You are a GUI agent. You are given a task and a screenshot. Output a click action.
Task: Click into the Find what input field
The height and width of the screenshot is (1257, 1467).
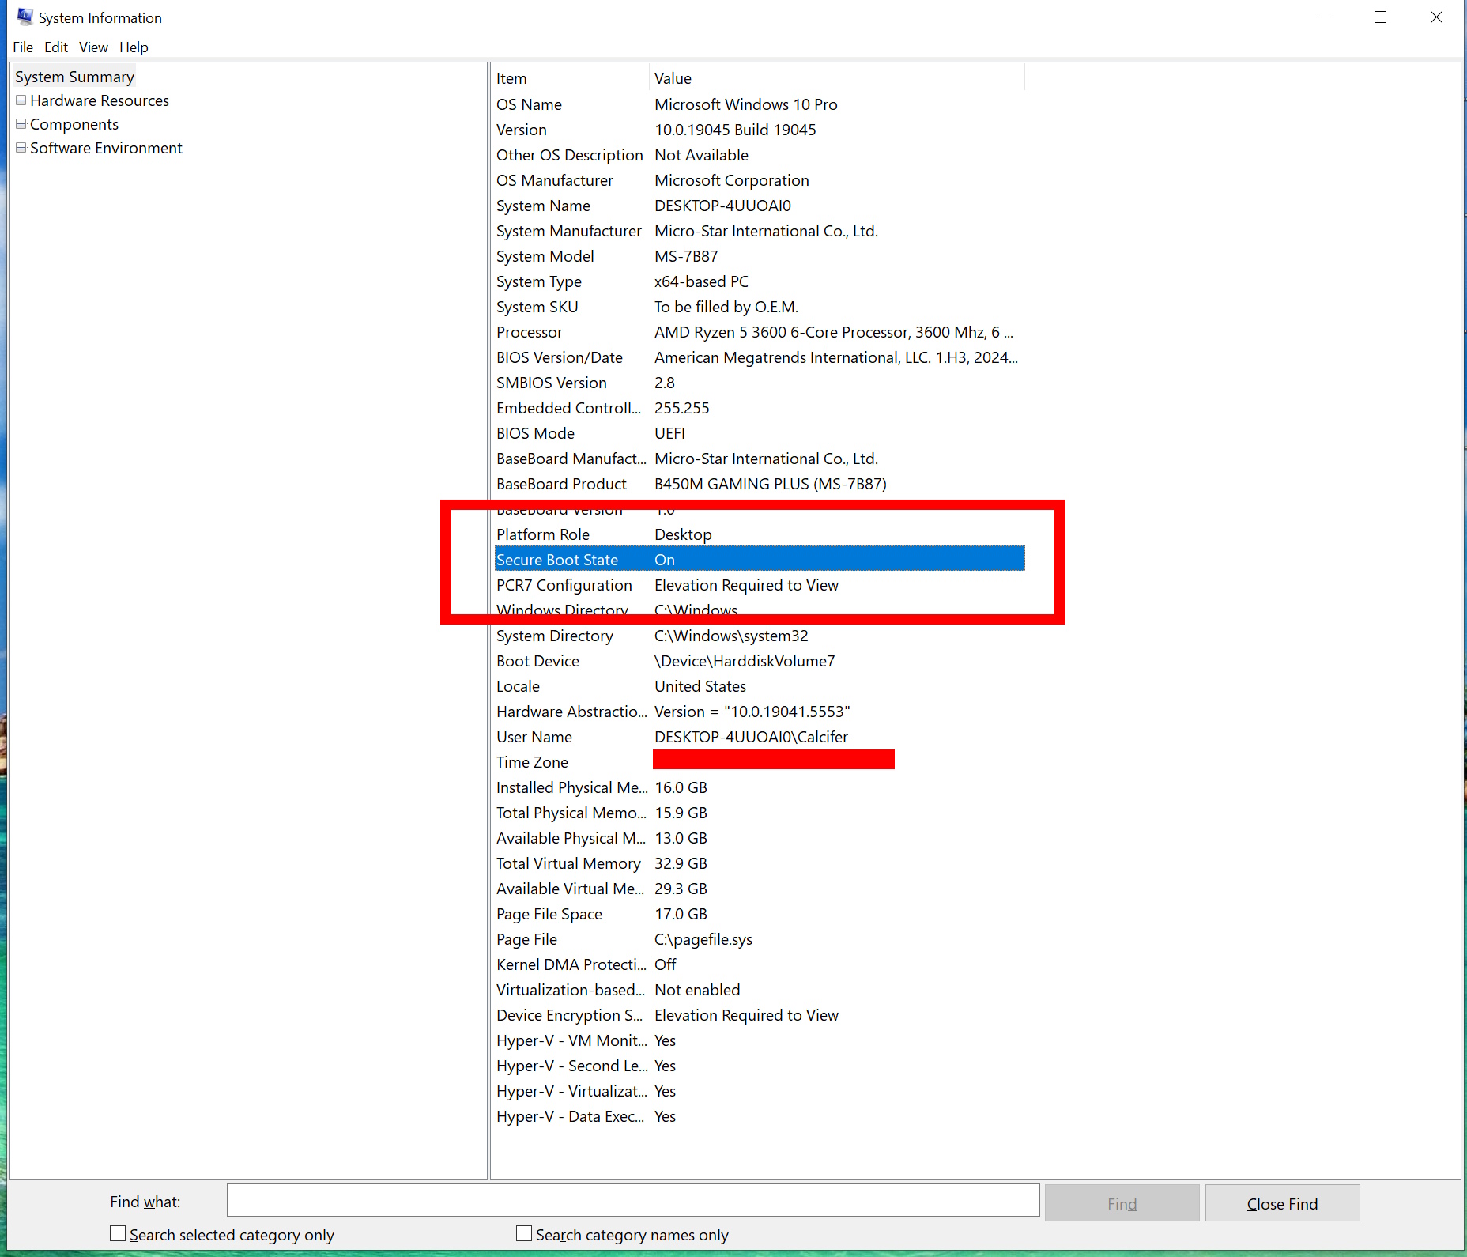(x=632, y=1200)
